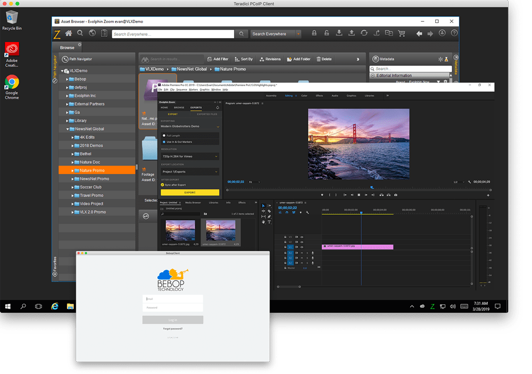Image resolution: width=532 pixels, height=374 pixels.
Task: Expand the Bebop folder in tree
Action: (67, 79)
